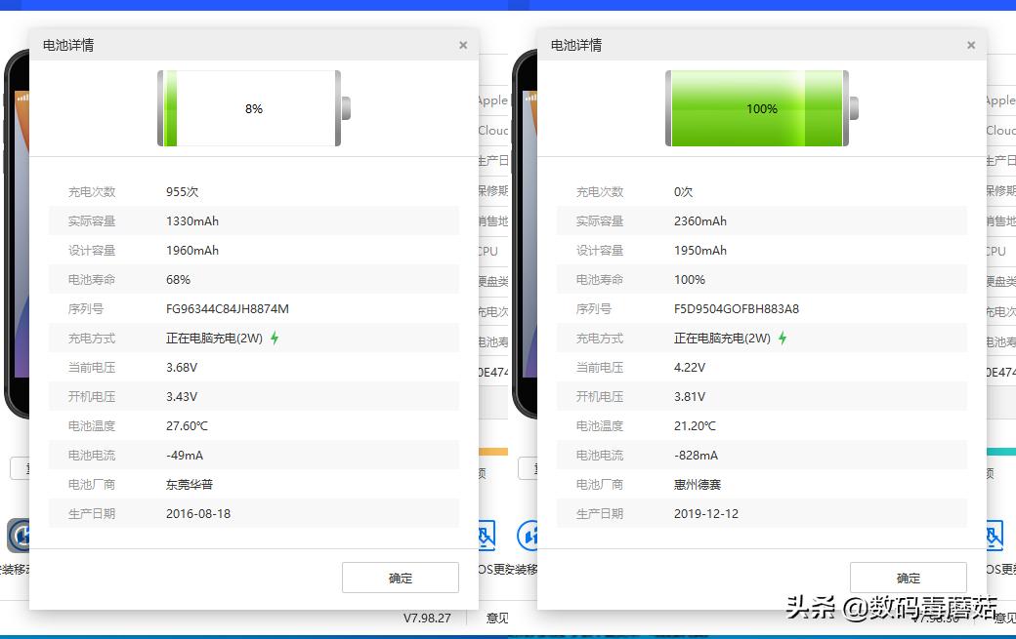Close the left 电池详情 dialog
This screenshot has width=1016, height=639.
point(462,45)
